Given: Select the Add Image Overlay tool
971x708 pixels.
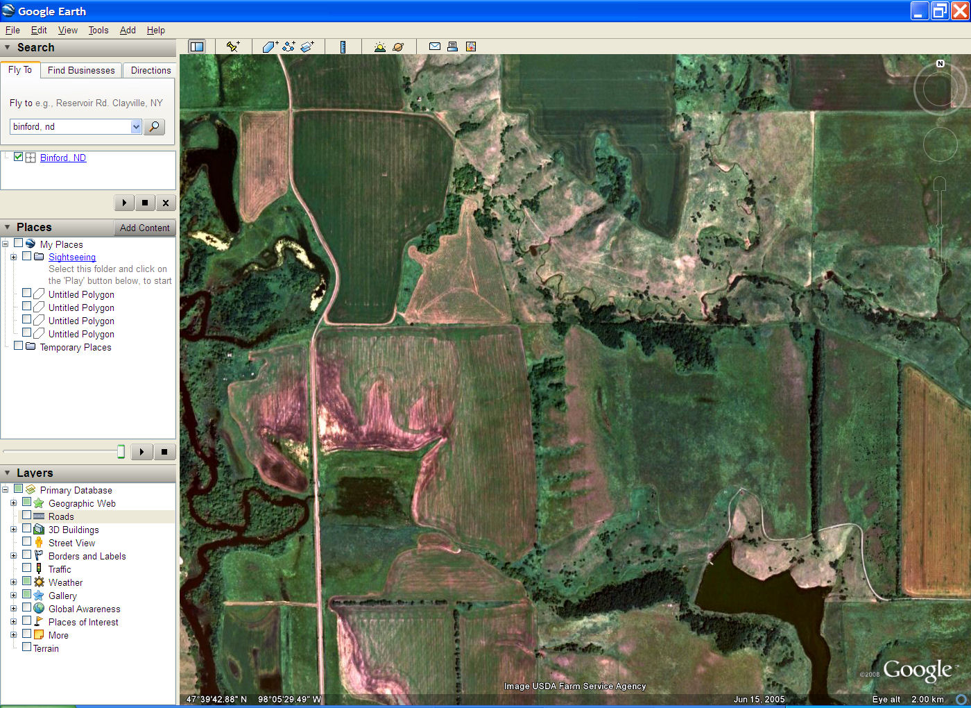Looking at the screenshot, I should coord(307,47).
